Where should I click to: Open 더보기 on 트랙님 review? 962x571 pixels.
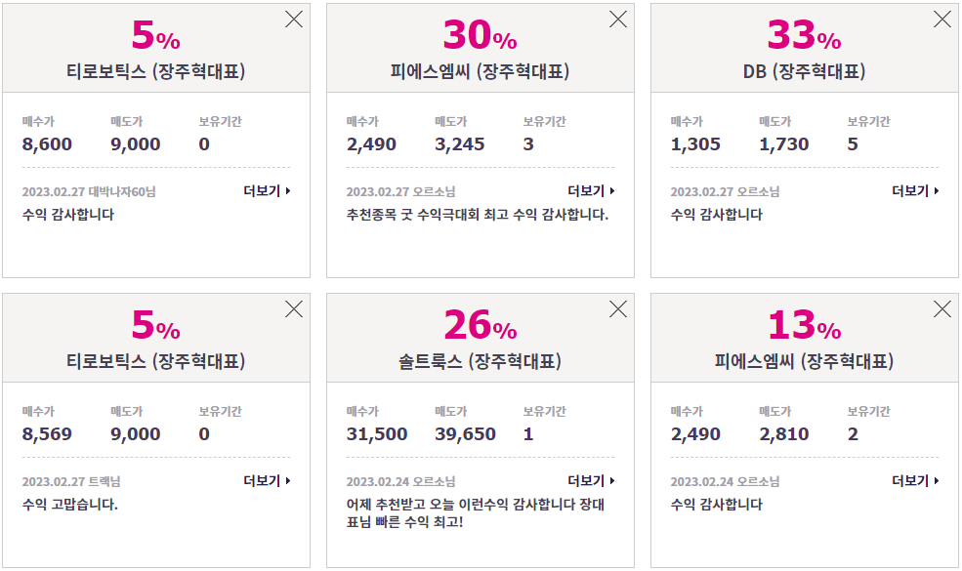click(x=267, y=481)
